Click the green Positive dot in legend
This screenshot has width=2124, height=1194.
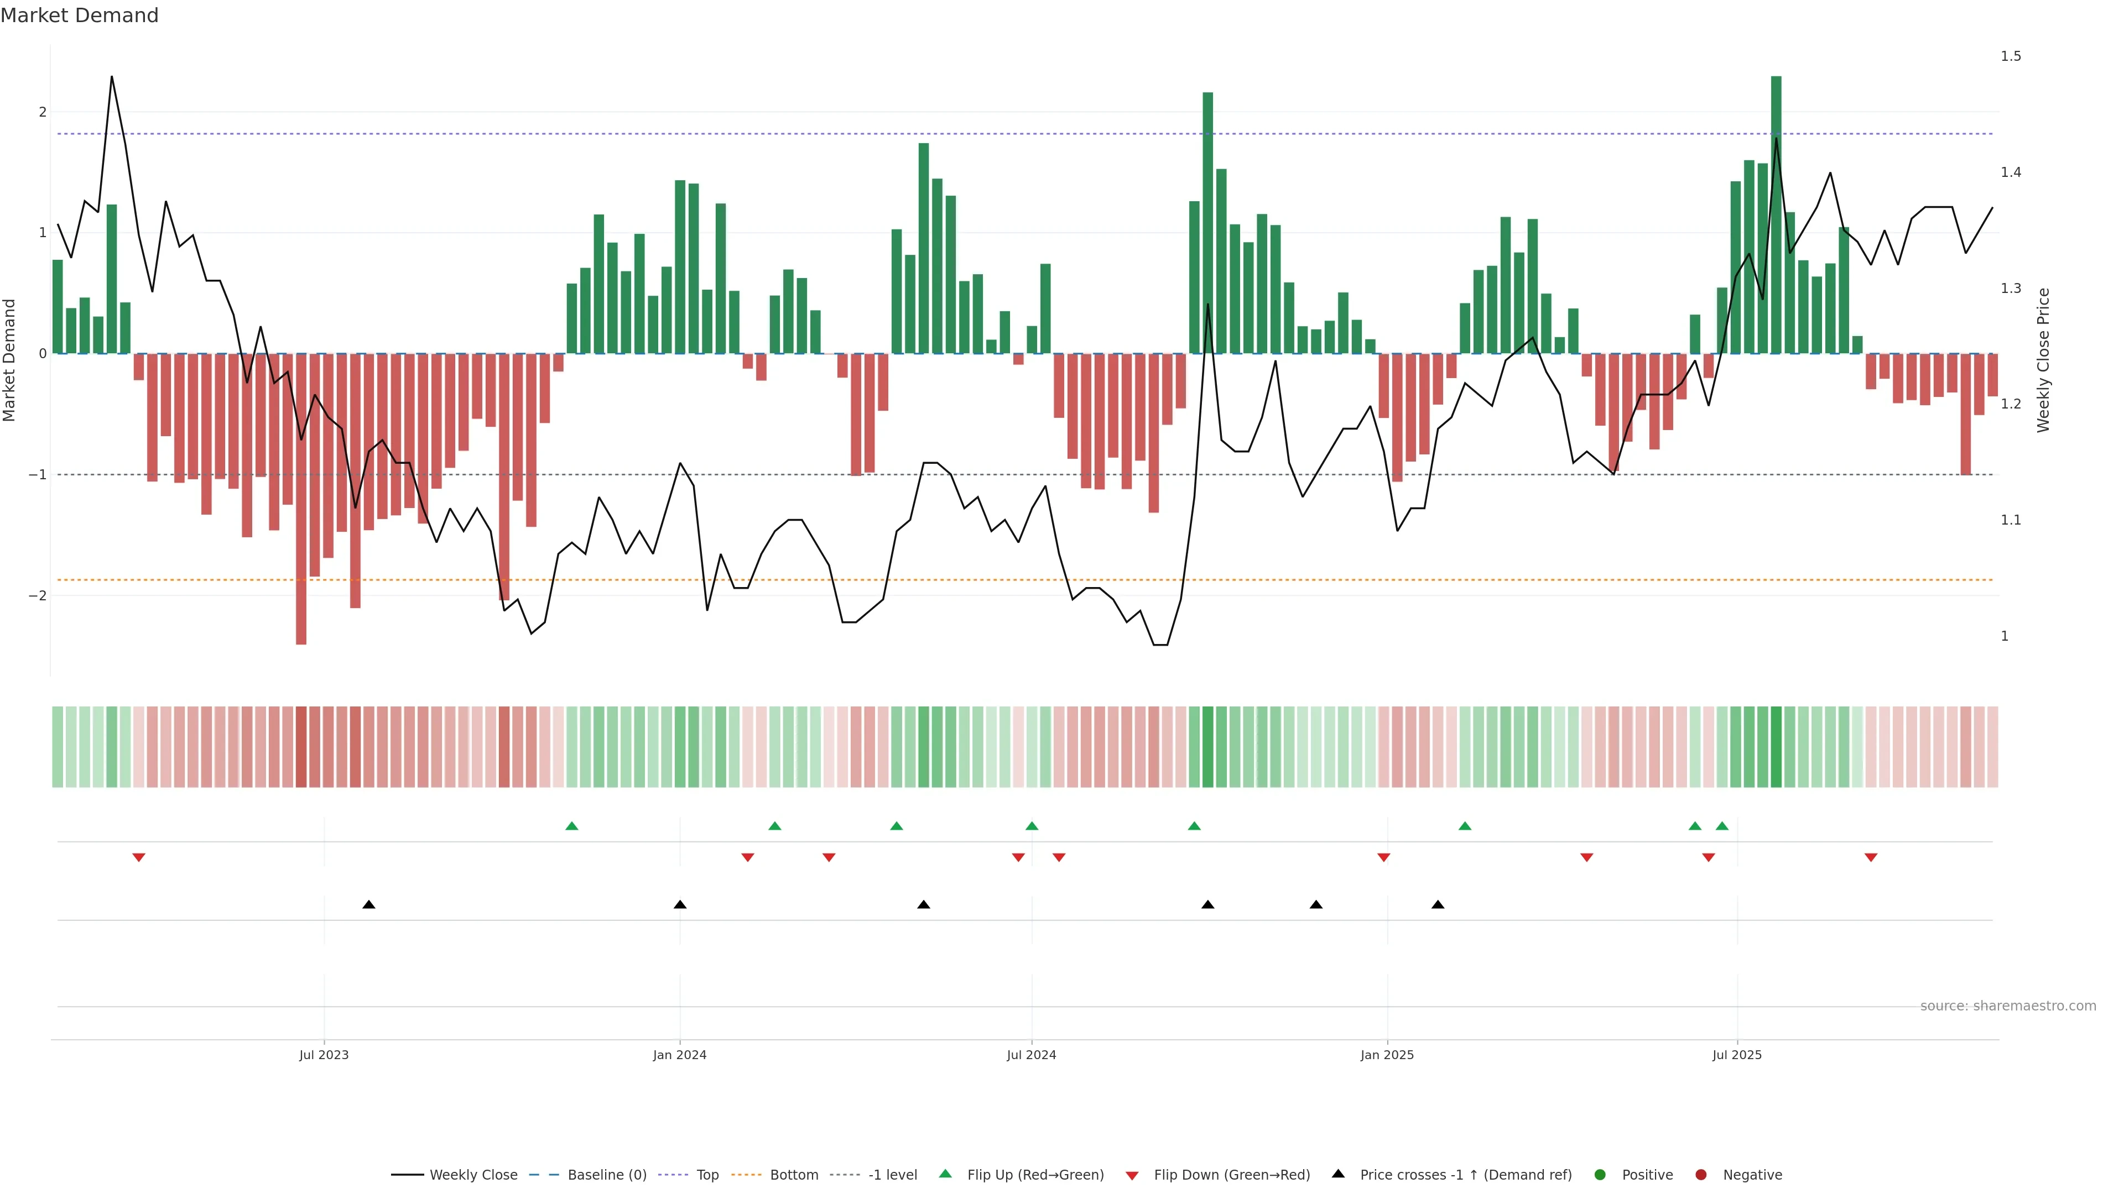[1600, 1175]
